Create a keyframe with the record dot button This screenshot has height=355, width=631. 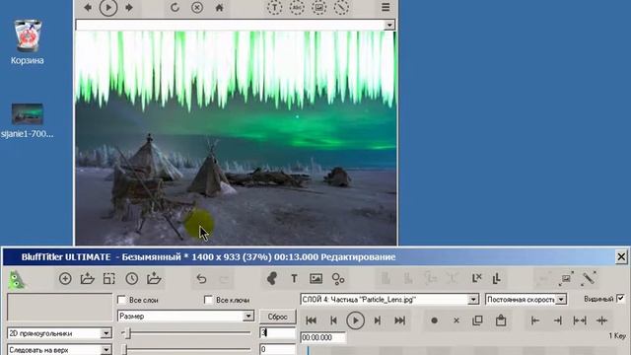tap(434, 320)
